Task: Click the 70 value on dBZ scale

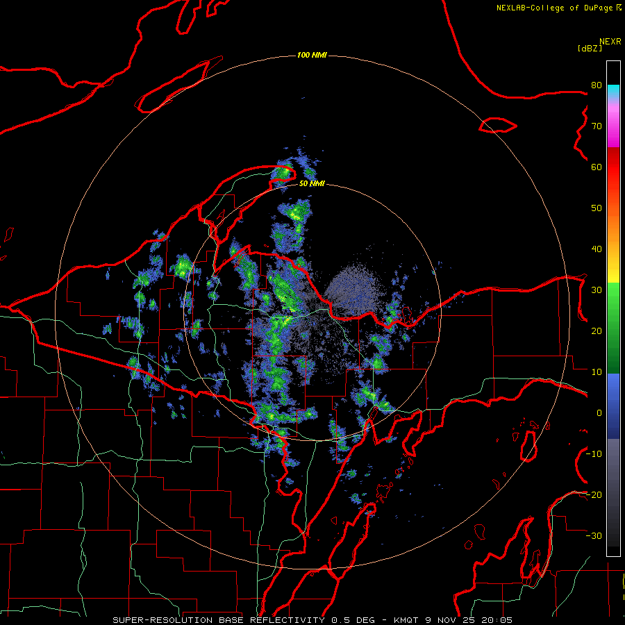Action: [x=597, y=126]
